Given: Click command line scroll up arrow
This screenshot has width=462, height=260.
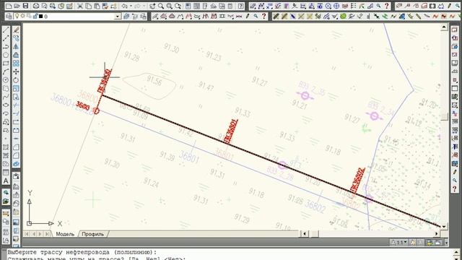Looking at the screenshot, I should (x=456, y=252).
